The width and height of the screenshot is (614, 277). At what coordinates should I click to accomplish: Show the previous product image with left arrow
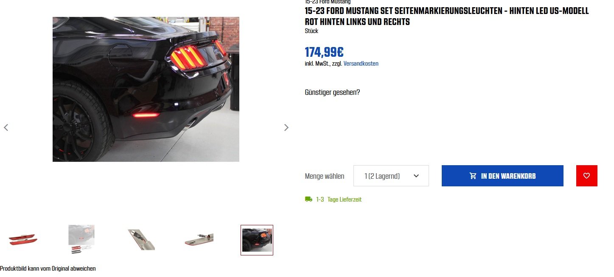(6, 127)
